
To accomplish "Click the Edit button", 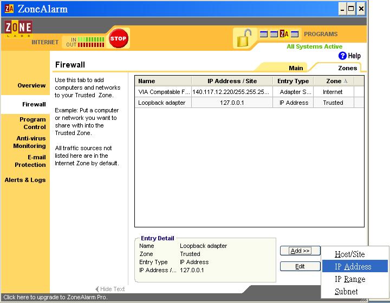I will 300,266.
